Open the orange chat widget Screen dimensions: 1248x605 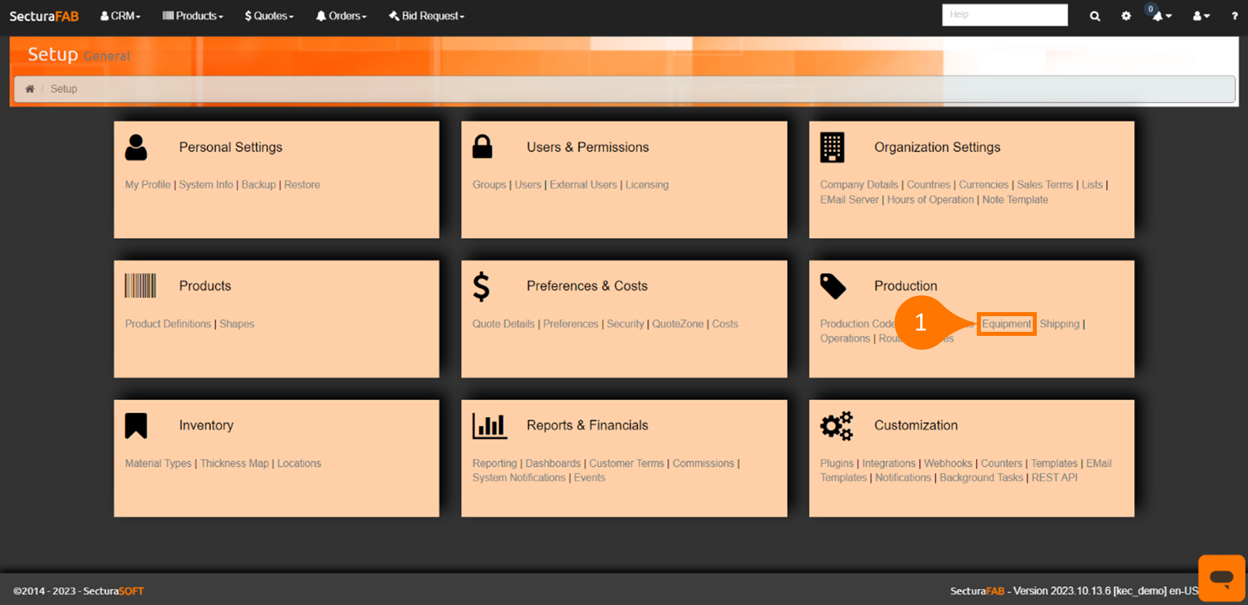[x=1221, y=578]
